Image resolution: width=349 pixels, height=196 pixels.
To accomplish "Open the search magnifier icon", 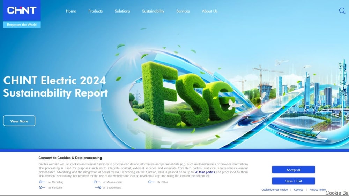I will coord(342,11).
